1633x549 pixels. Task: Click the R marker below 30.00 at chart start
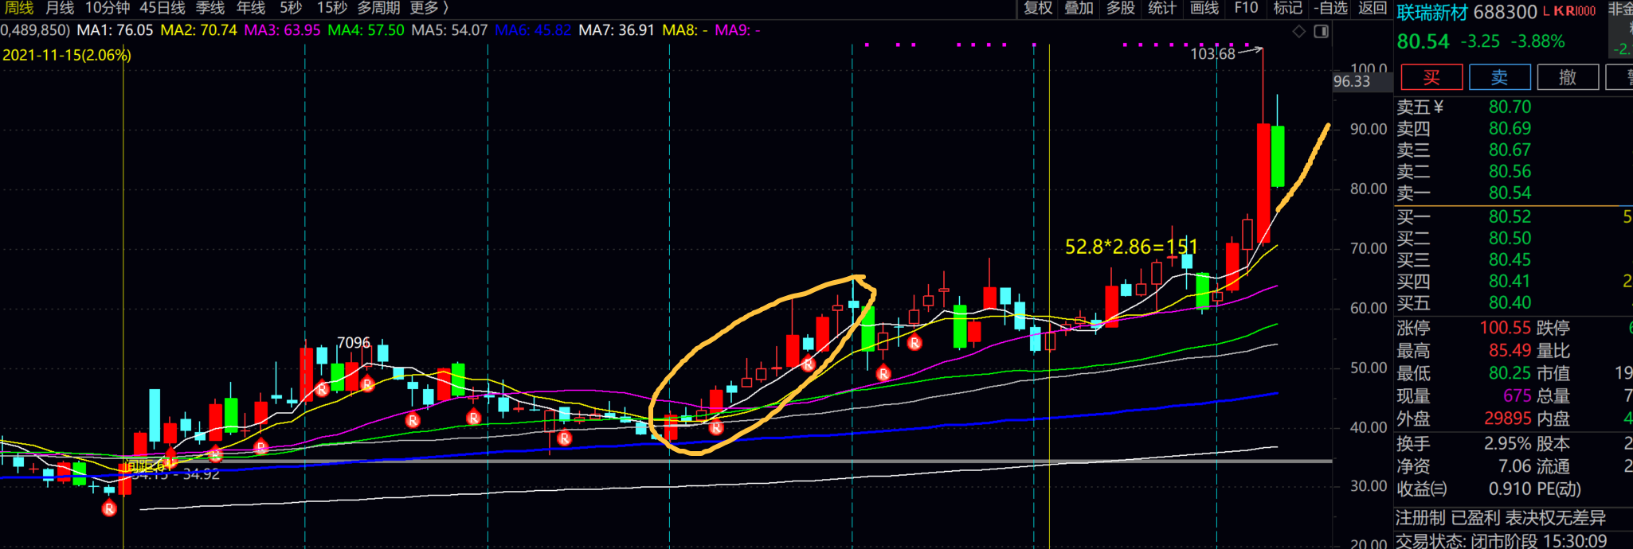pyautogui.click(x=109, y=508)
